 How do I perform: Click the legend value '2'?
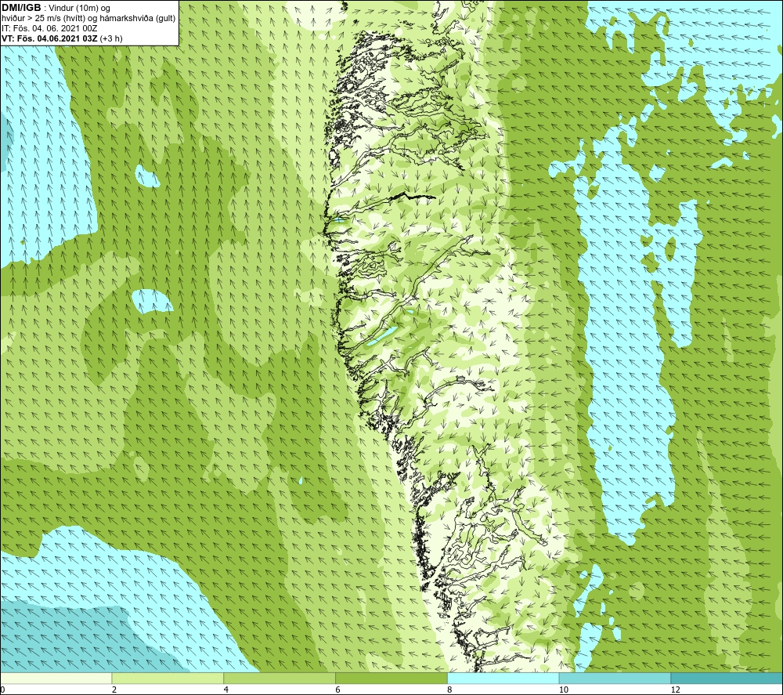[114, 690]
